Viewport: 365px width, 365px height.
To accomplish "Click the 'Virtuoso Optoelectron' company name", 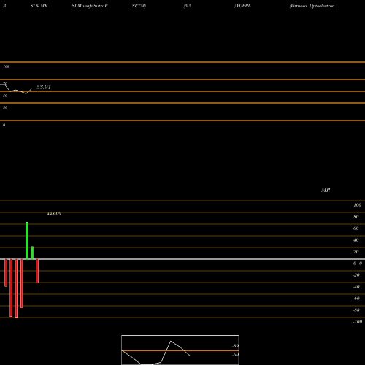I will point(312,6).
